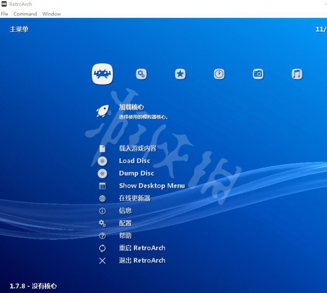Click the globe icon for 在线更新器

102,198
